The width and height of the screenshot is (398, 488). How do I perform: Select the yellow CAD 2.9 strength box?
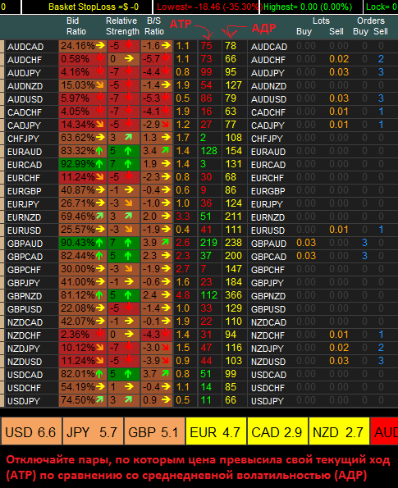[277, 431]
